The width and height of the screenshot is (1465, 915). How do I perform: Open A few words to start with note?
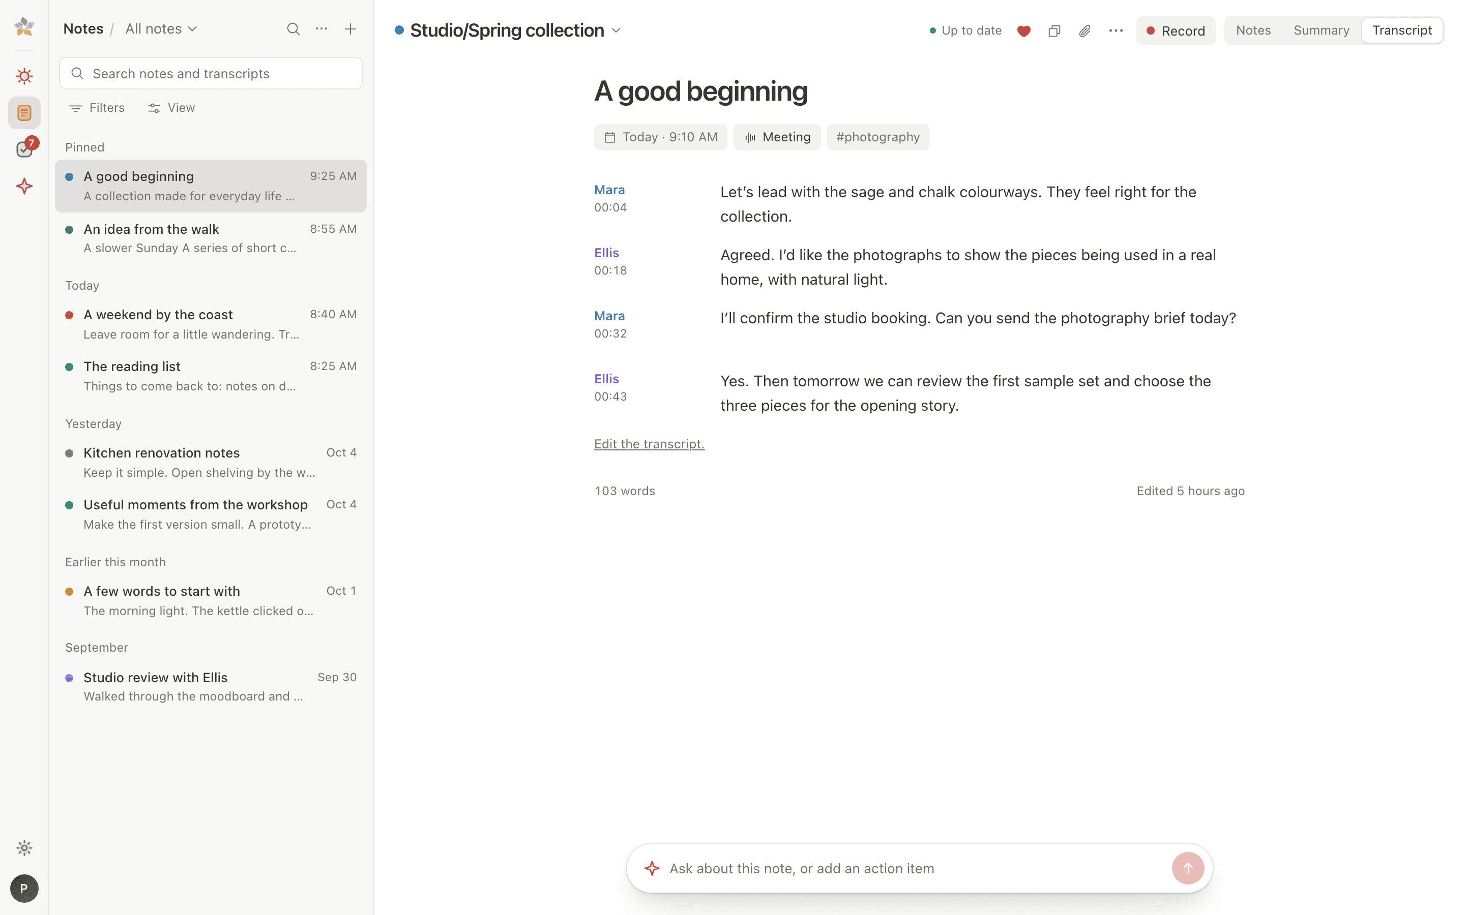click(211, 601)
